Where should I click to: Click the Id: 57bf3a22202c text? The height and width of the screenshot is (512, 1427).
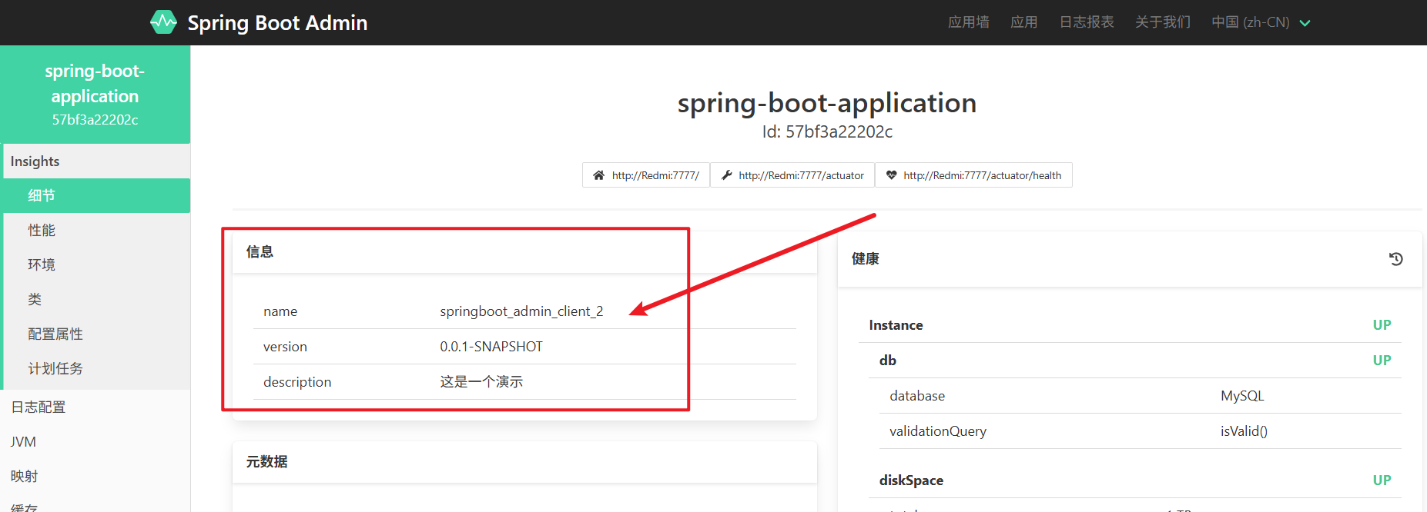827,132
